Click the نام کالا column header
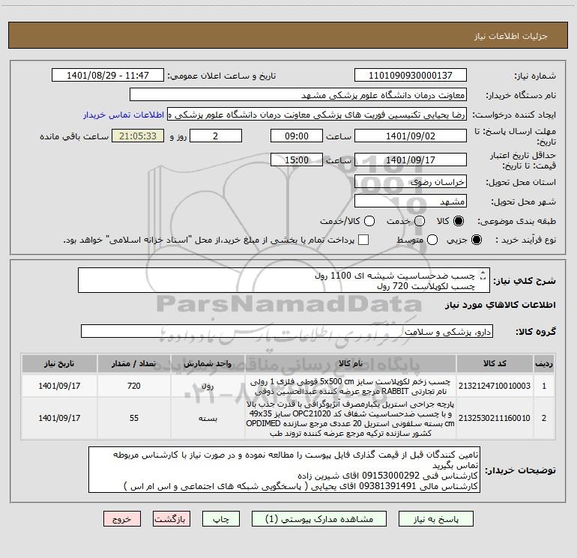This screenshot has width=577, height=558. (x=351, y=363)
